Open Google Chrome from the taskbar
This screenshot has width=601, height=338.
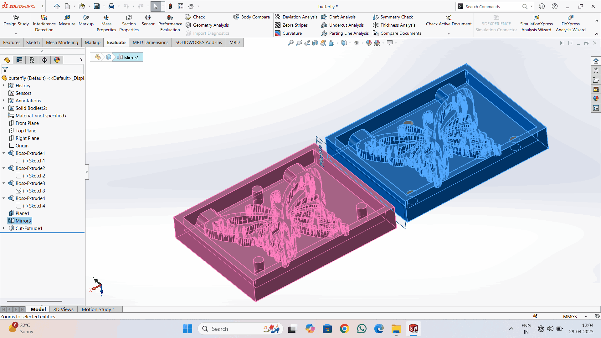[344, 329]
